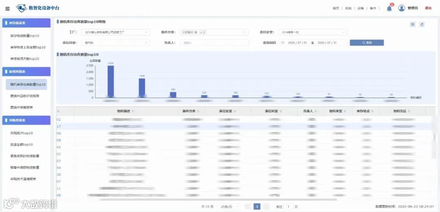
Task: Click the end date 2020/07/31 field
Action: (x=327, y=43)
